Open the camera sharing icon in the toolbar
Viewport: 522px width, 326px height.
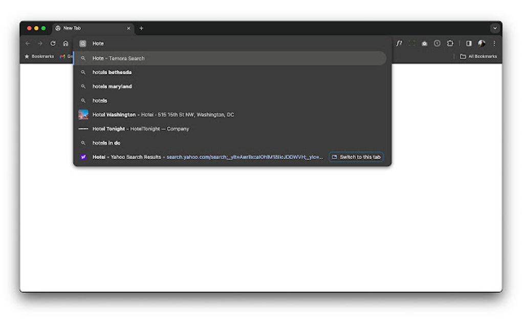(x=424, y=43)
